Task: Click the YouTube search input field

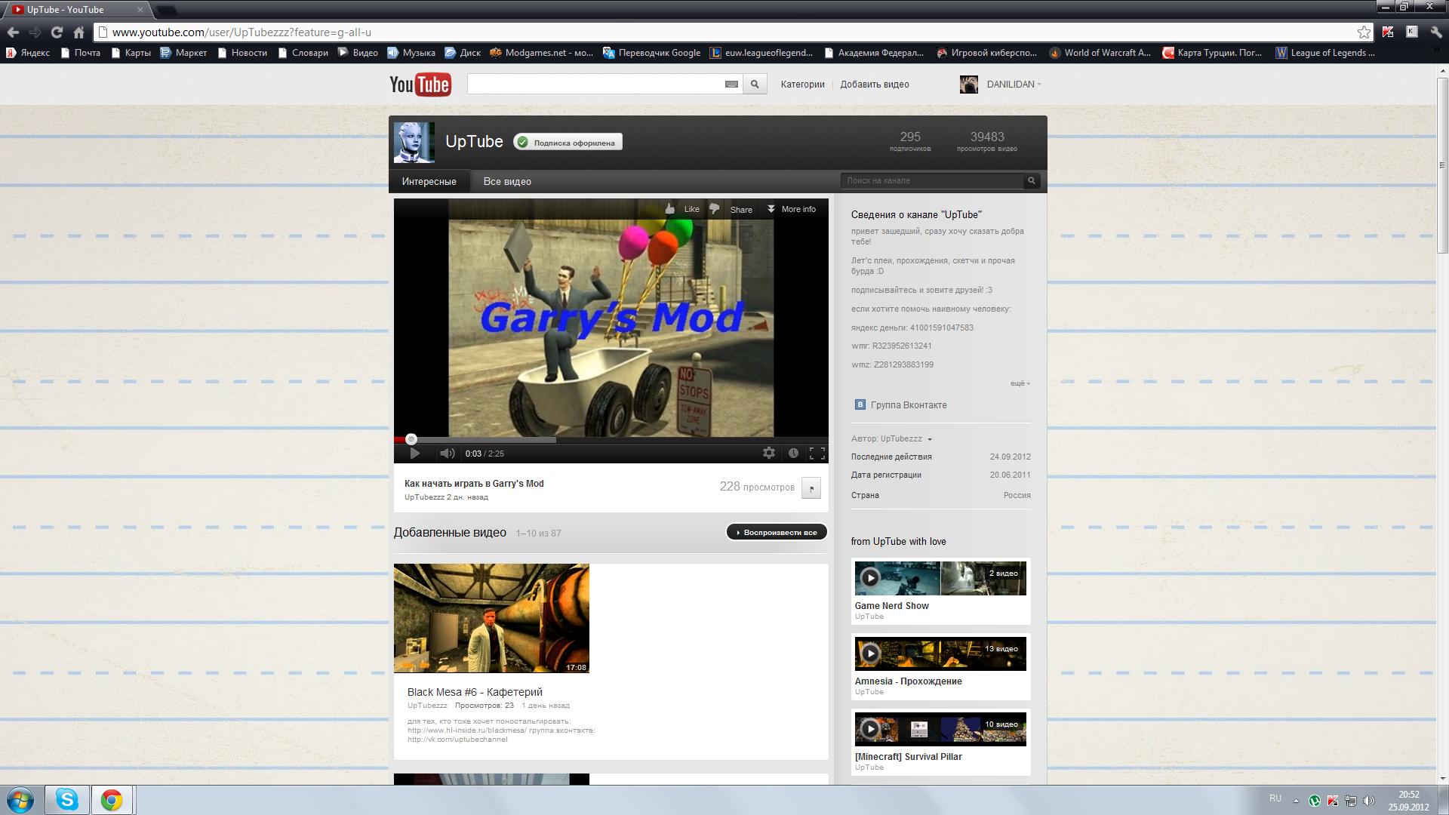Action: point(595,85)
